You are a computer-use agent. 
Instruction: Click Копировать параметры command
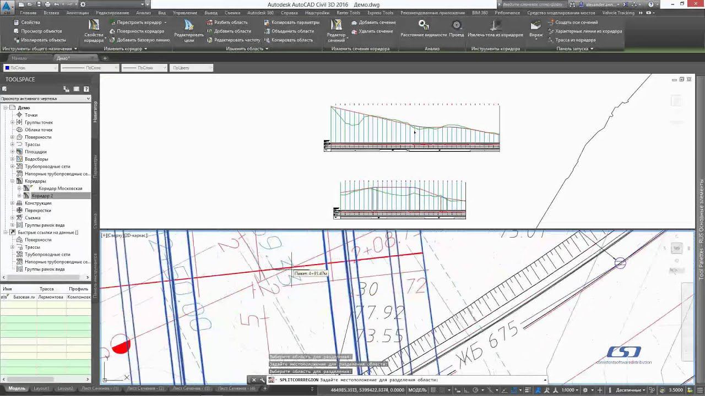[x=291, y=23]
